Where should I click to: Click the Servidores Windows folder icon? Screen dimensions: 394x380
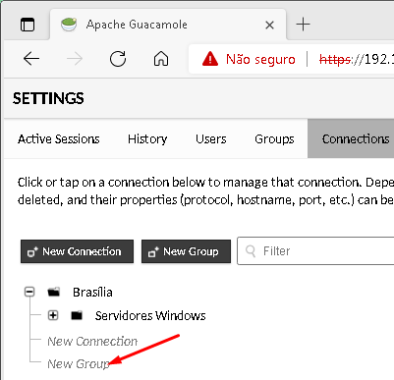77,315
